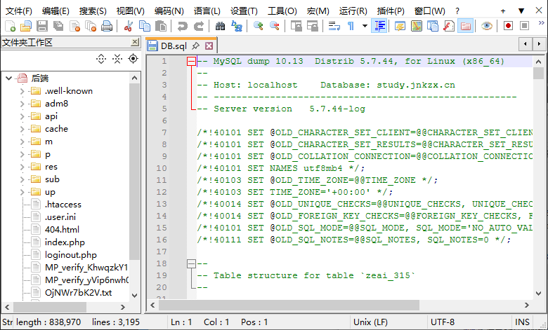Open Find with the binoculars icon

(x=220, y=26)
